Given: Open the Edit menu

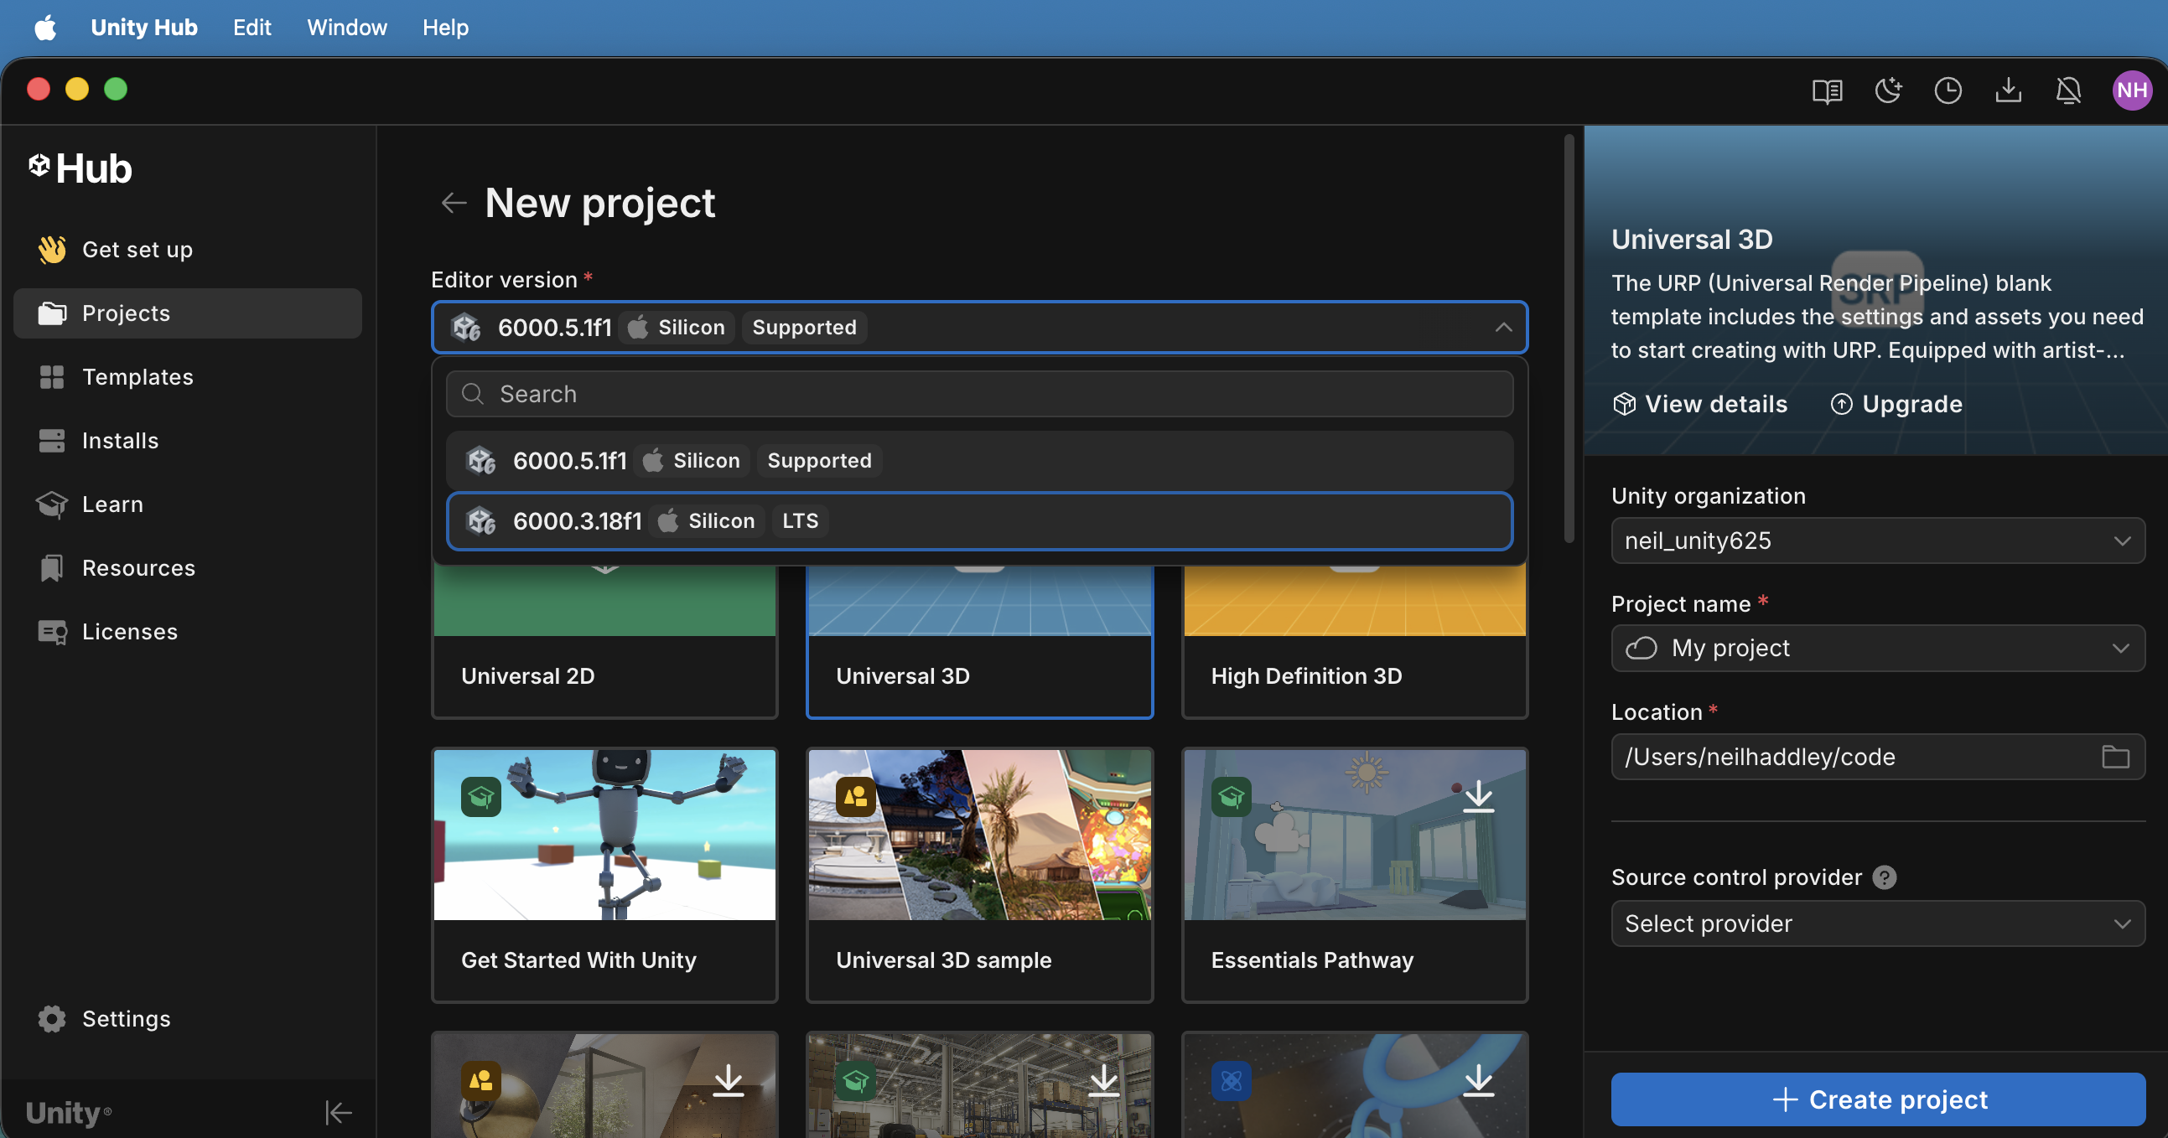Looking at the screenshot, I should 252,27.
